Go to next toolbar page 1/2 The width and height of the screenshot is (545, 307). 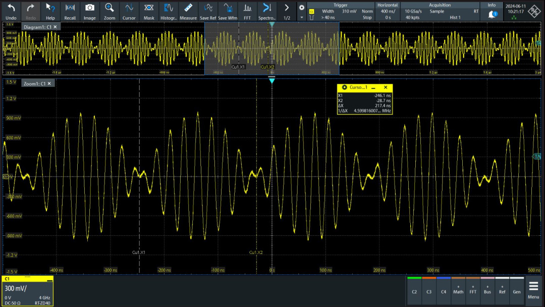287,11
